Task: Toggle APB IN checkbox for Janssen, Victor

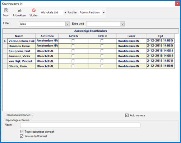Action: click(x=73, y=56)
